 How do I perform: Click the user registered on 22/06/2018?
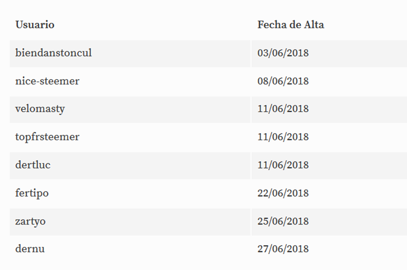pyautogui.click(x=32, y=193)
